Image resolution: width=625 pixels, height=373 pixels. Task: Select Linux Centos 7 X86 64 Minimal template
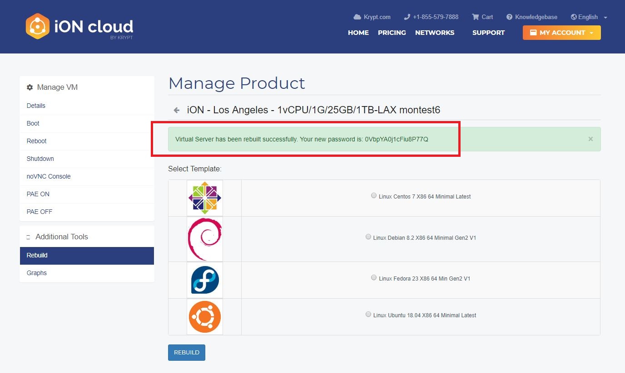pyautogui.click(x=374, y=196)
